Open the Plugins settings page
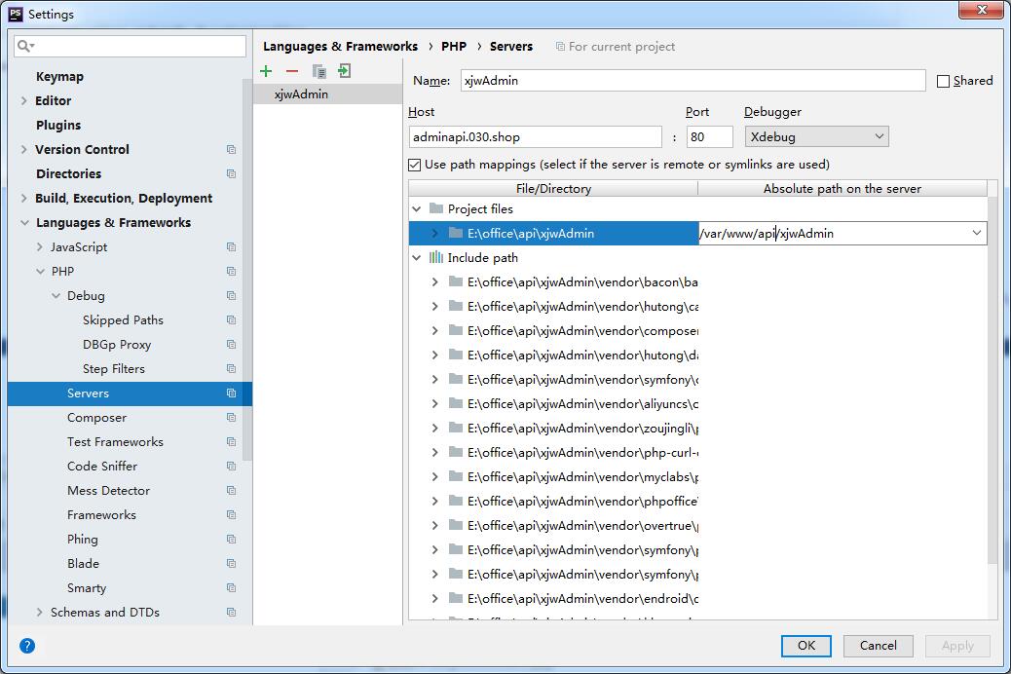The image size is (1011, 674). point(58,125)
